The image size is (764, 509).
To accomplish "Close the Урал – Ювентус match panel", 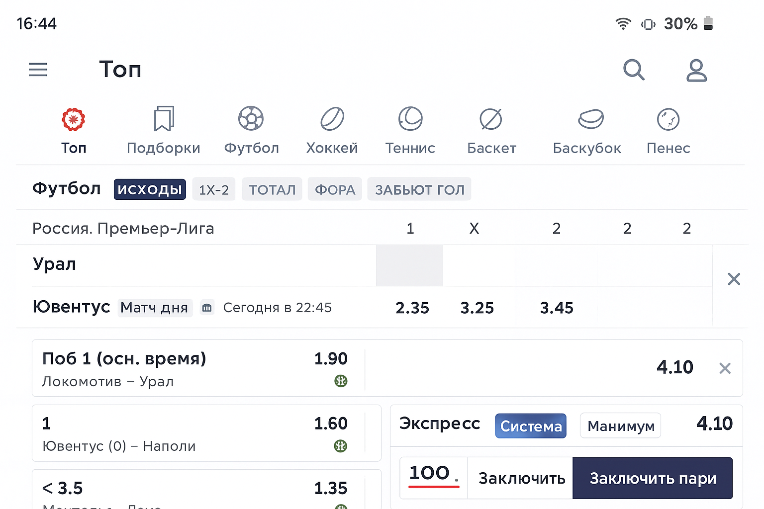I will pos(734,279).
